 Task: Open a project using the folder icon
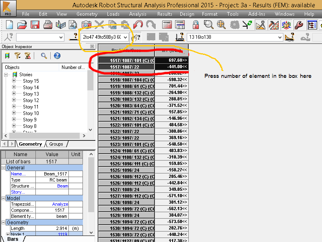click(x=22, y=25)
